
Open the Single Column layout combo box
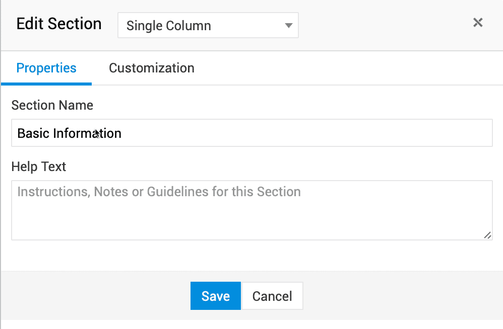pos(208,25)
